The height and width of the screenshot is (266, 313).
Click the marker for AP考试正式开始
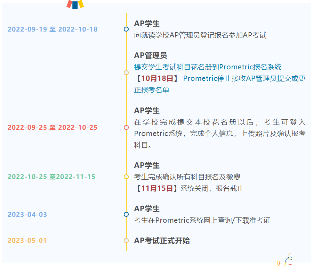(126, 240)
